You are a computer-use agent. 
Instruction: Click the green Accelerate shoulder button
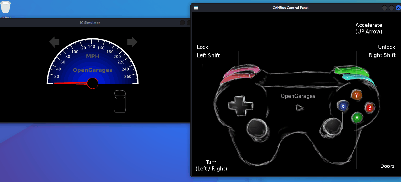[351, 71]
